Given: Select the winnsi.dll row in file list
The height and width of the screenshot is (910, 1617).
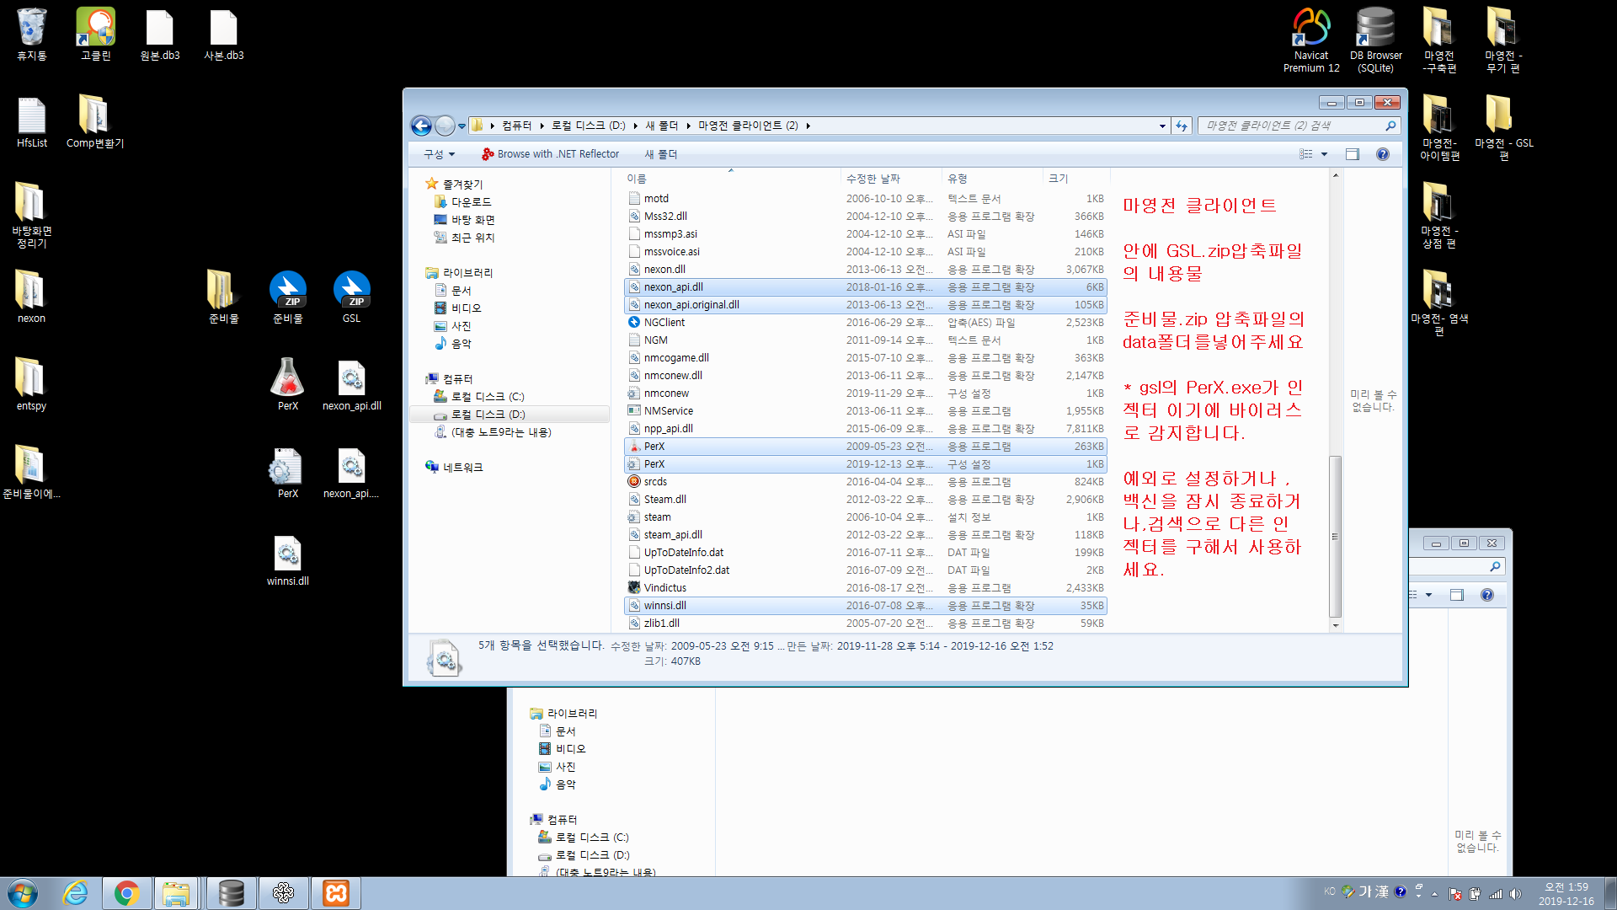Looking at the screenshot, I should click(x=866, y=606).
